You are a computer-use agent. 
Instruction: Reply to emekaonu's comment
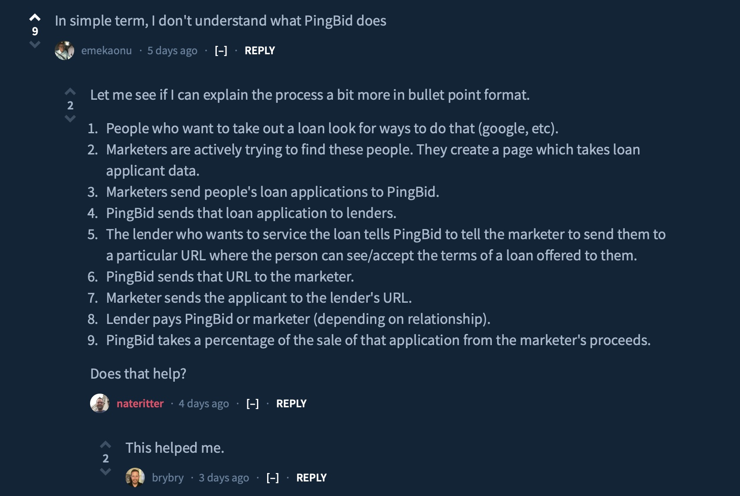click(x=260, y=51)
